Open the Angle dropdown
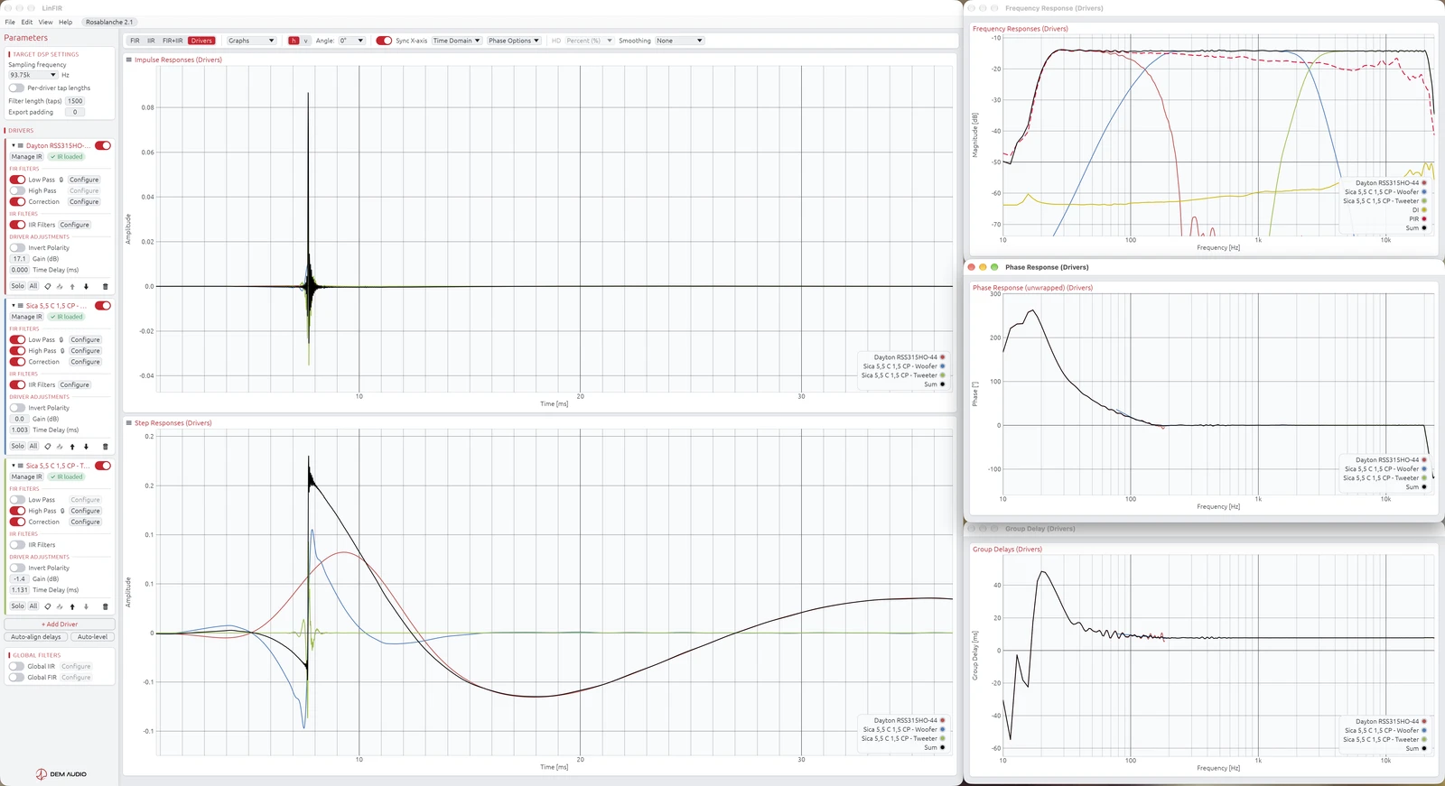 click(x=351, y=41)
